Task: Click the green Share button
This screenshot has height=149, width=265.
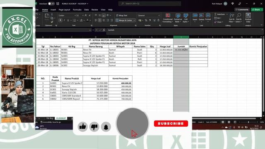Action: click(257, 10)
